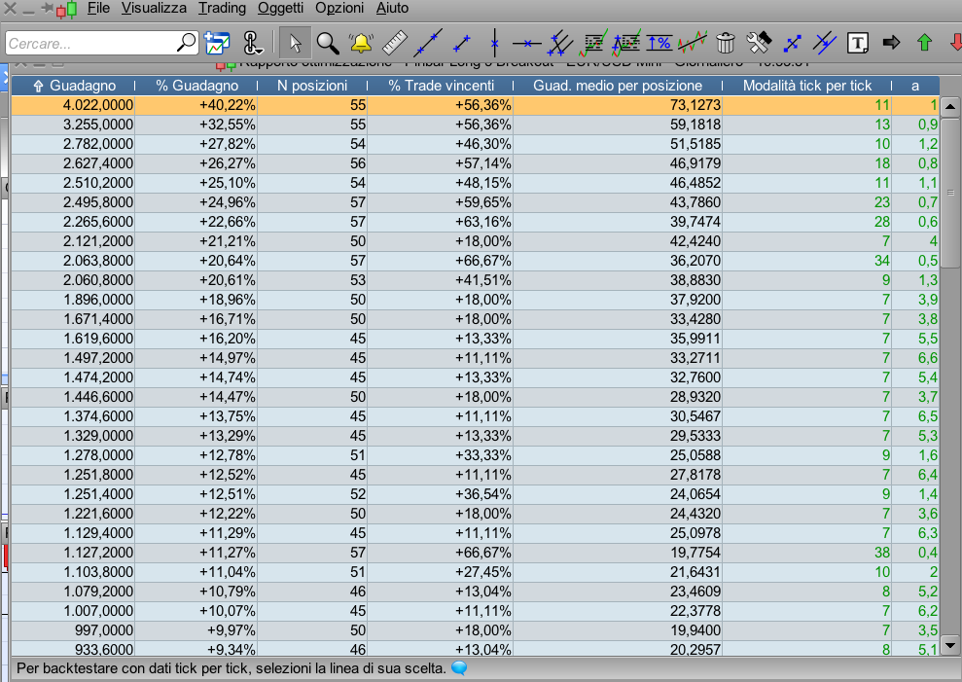Image resolution: width=962 pixels, height=682 pixels.
Task: Select the arrow cursor tool
Action: (295, 43)
